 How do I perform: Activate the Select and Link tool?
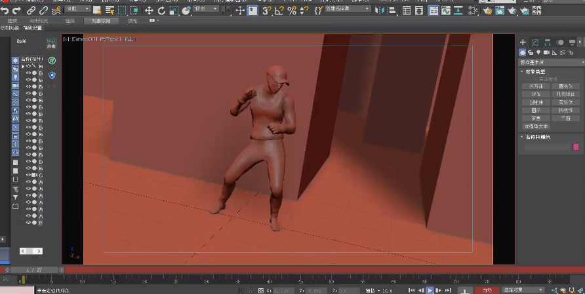[x=31, y=10]
